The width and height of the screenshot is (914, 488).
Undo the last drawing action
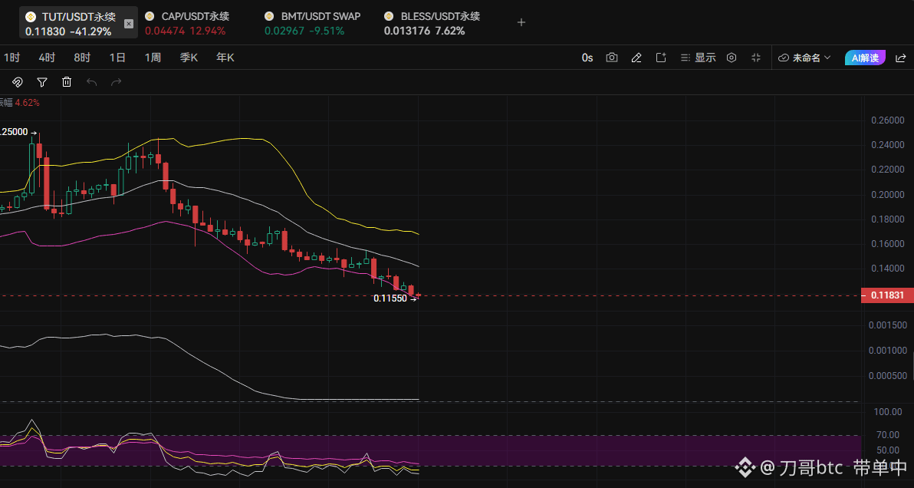pos(91,82)
